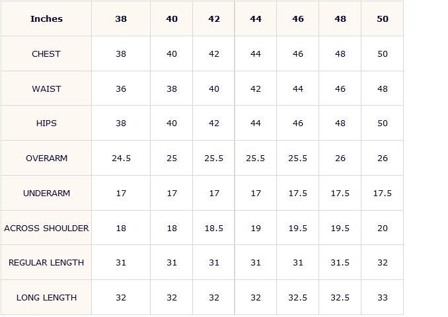The width and height of the screenshot is (448, 317).
Task: Click overarm value 25 for size 40
Action: (172, 158)
